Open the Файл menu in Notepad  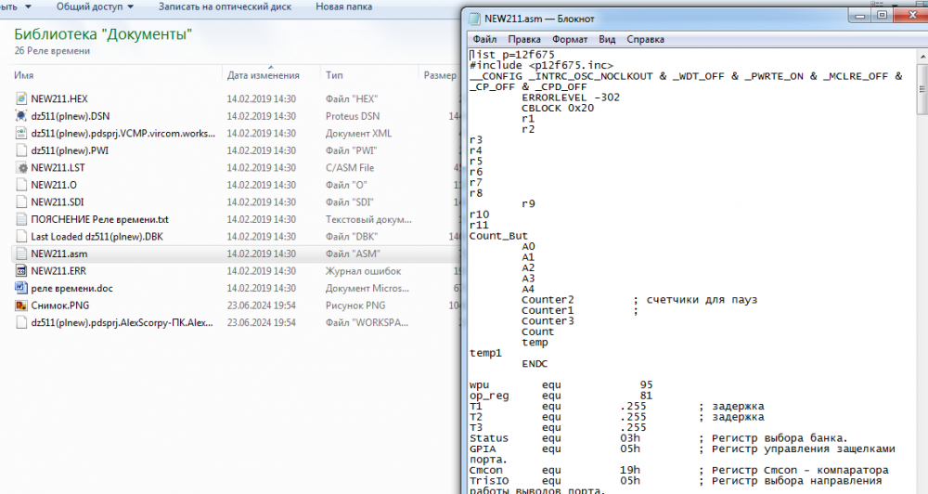point(484,40)
